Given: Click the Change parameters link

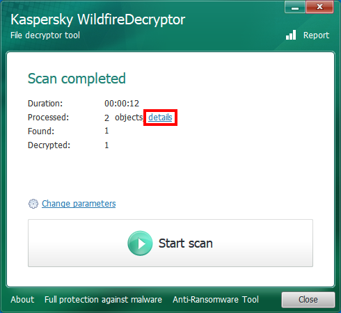Looking at the screenshot, I should tap(79, 204).
